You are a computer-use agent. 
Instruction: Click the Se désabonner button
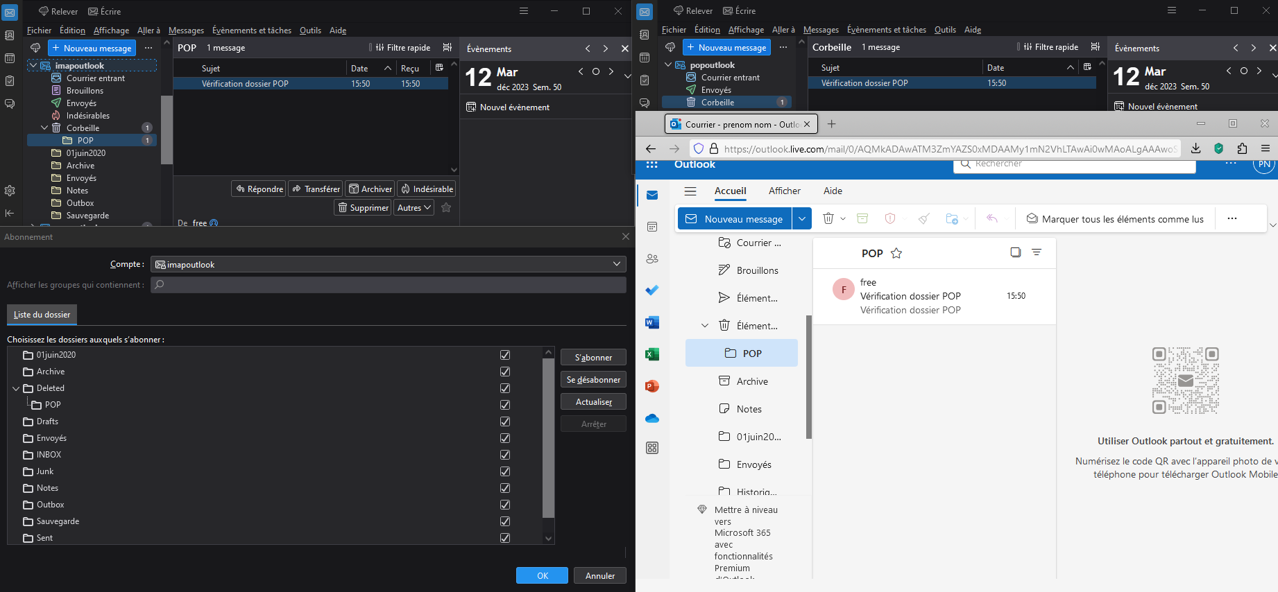click(593, 380)
